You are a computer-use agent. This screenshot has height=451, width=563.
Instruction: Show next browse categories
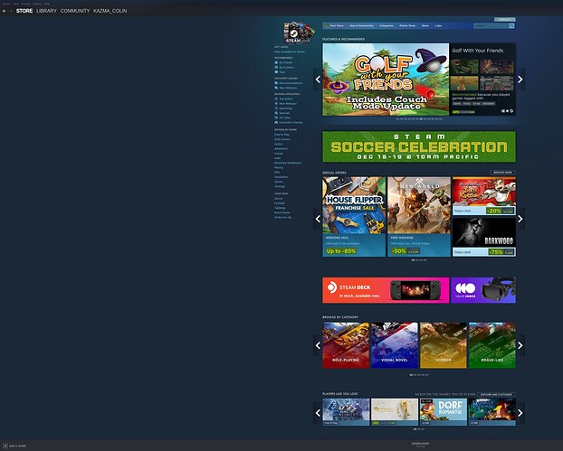coord(520,345)
